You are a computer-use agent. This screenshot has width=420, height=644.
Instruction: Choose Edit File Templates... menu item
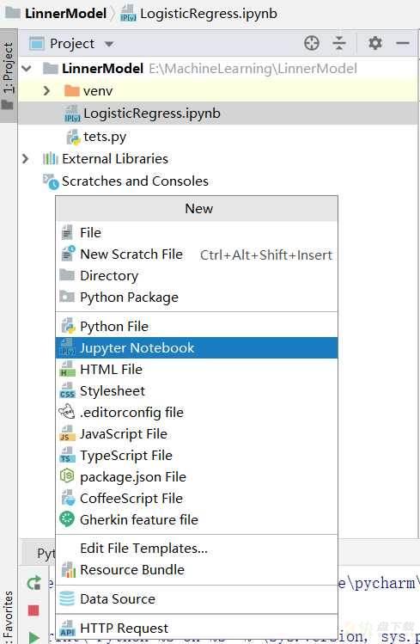coord(197,549)
